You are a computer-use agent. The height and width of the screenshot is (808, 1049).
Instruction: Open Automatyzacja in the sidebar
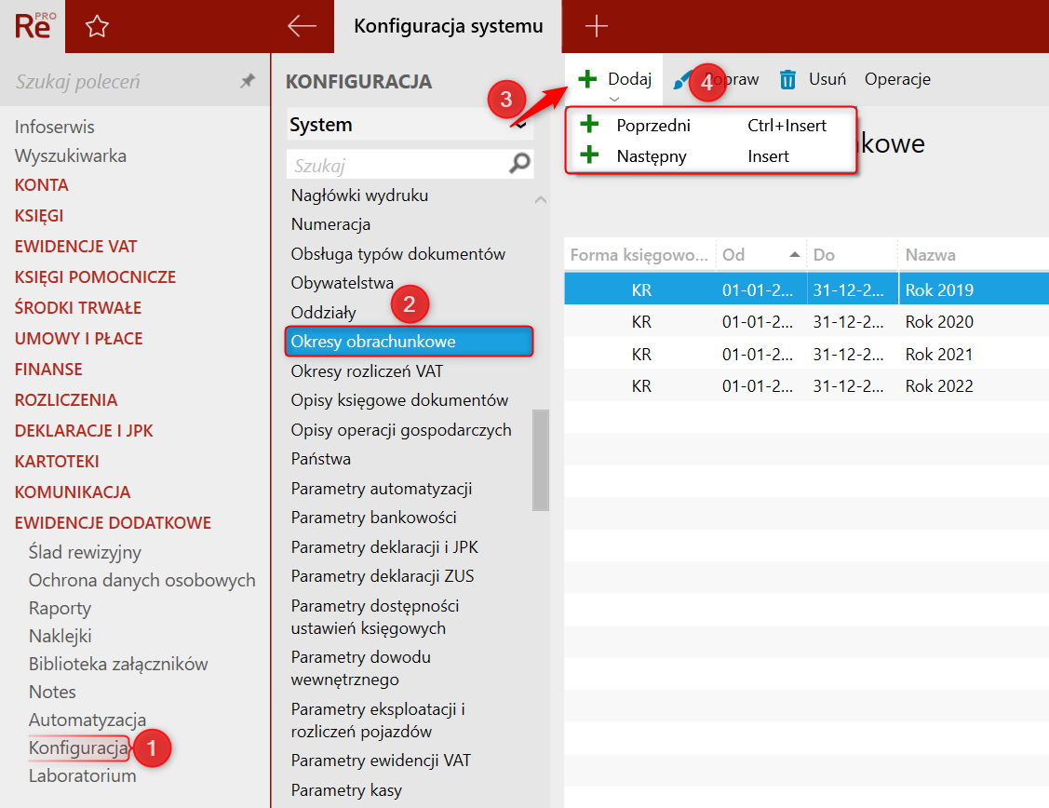coord(87,720)
